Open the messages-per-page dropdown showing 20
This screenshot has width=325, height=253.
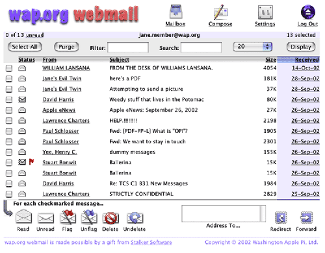253,47
